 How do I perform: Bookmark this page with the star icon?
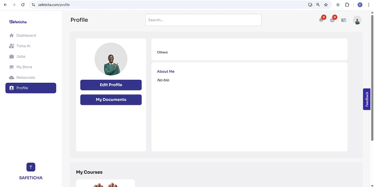tap(326, 5)
